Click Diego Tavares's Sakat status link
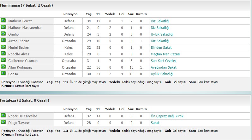Screen dimensions: 252x140 point(155,123)
